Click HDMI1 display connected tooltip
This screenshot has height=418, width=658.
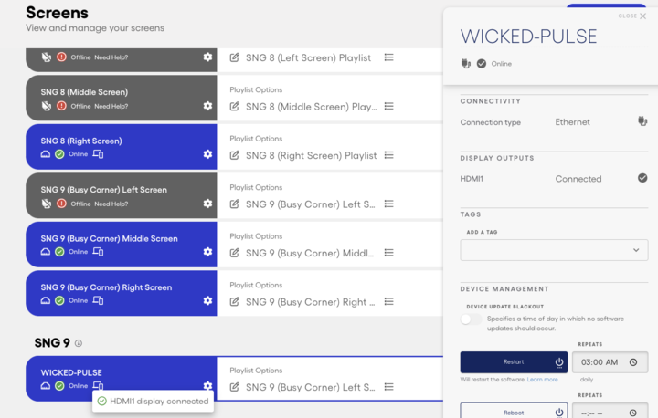(154, 402)
